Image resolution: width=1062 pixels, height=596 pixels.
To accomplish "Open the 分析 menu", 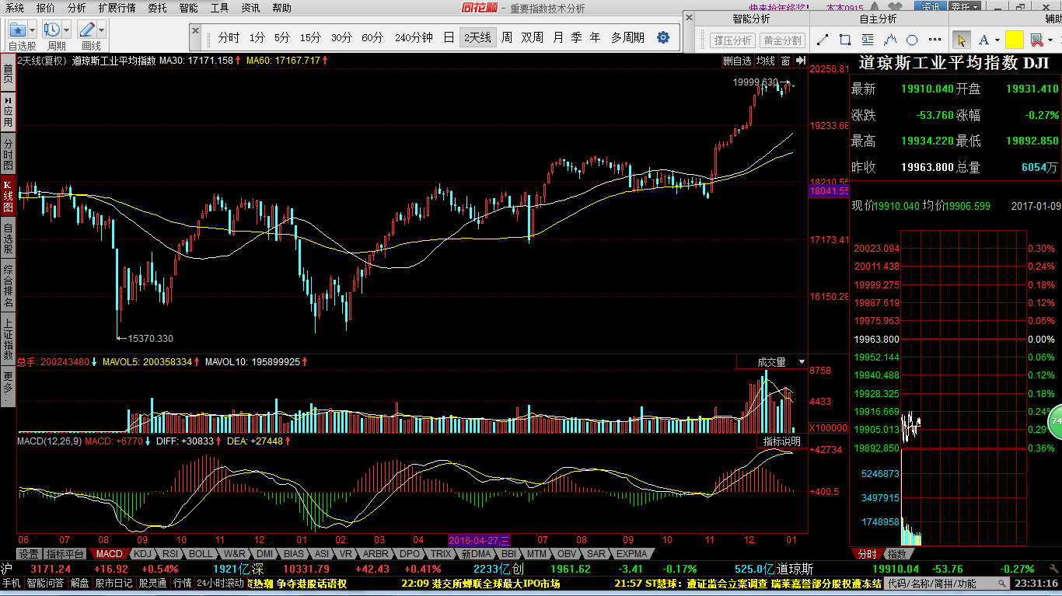I will (x=77, y=8).
